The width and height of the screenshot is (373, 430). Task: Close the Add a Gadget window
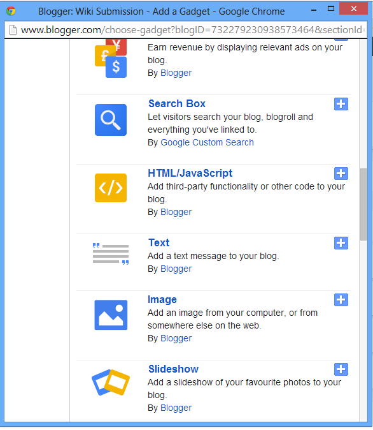click(353, 8)
